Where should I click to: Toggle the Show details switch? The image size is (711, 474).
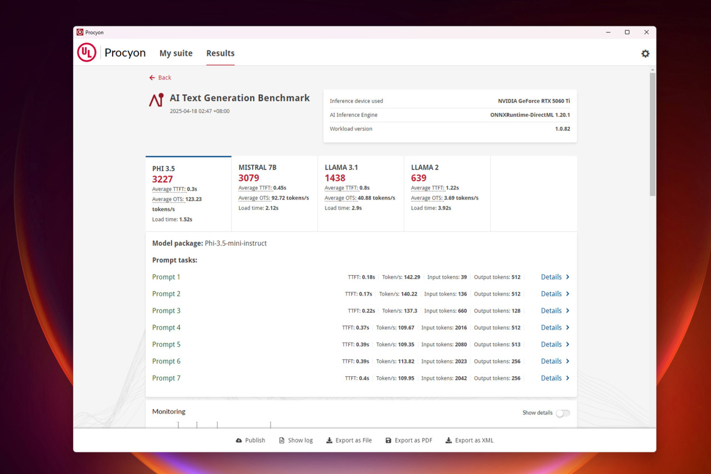[x=563, y=413]
